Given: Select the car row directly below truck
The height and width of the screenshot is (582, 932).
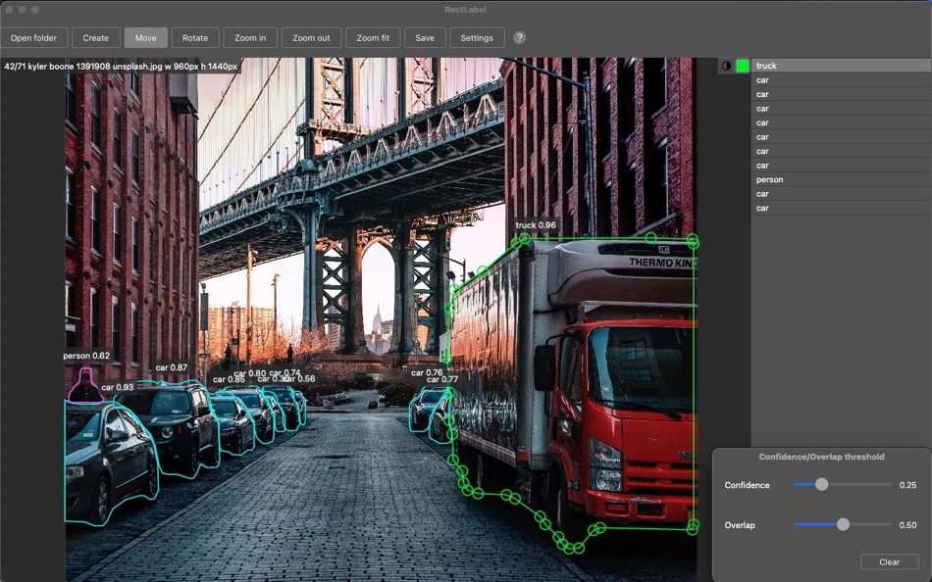Looking at the screenshot, I should 841,79.
